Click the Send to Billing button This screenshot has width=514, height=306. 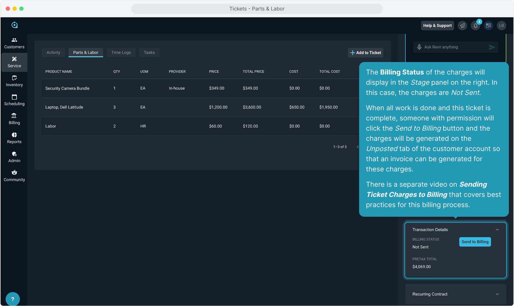pos(475,242)
